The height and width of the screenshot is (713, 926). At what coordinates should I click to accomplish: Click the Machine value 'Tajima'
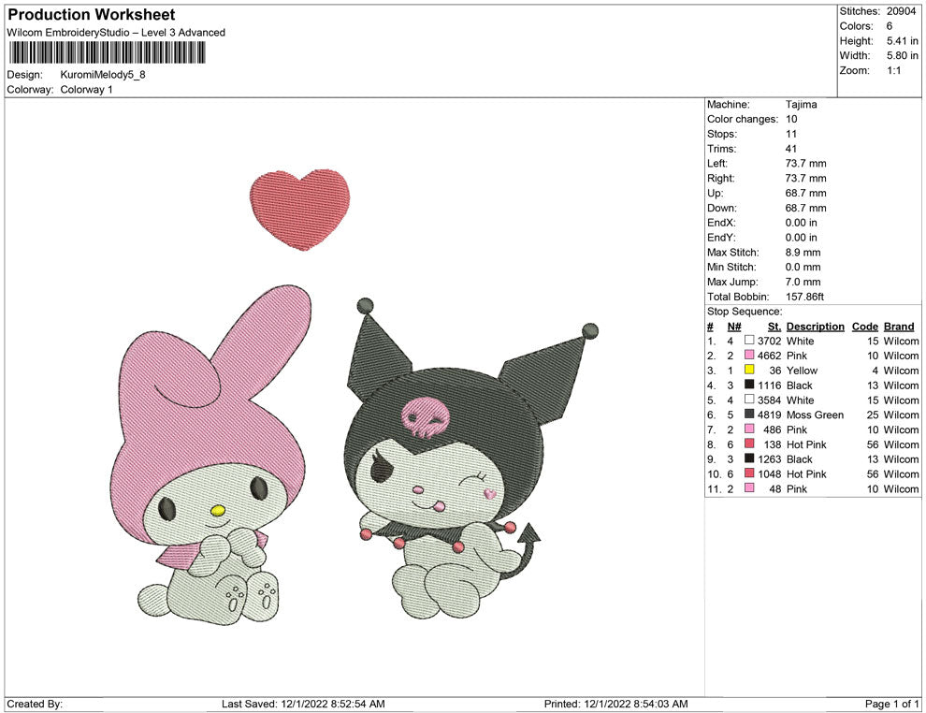tap(801, 104)
